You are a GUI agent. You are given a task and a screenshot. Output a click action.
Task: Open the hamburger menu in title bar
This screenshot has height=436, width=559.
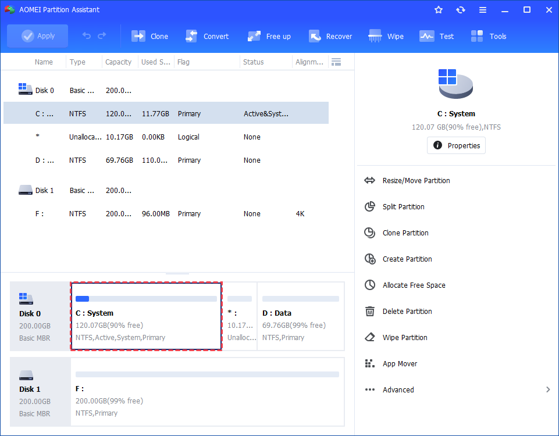(x=483, y=10)
